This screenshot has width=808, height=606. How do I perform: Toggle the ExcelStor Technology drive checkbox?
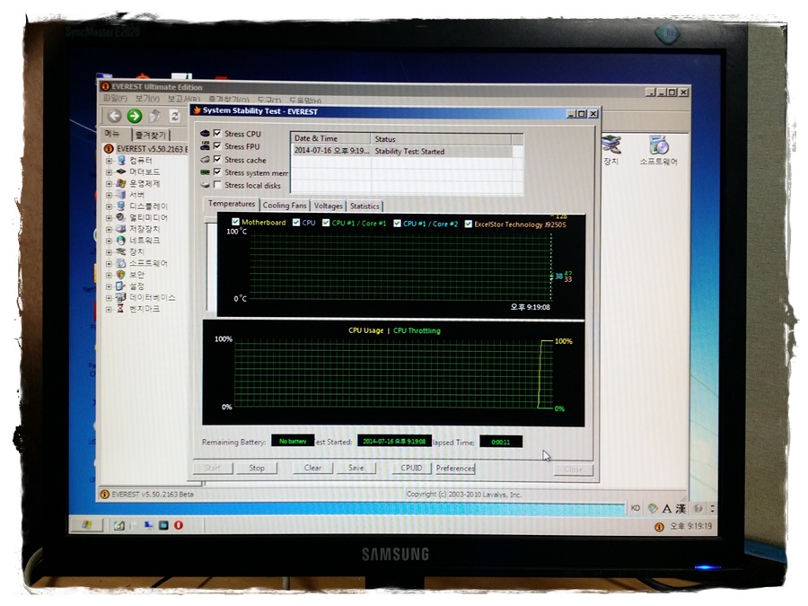coord(469,224)
